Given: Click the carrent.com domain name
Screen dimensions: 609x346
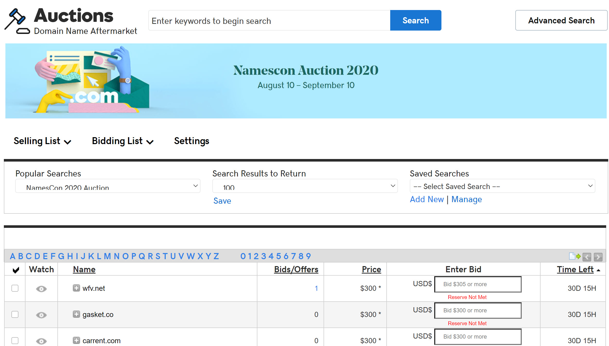Looking at the screenshot, I should coord(101,341).
